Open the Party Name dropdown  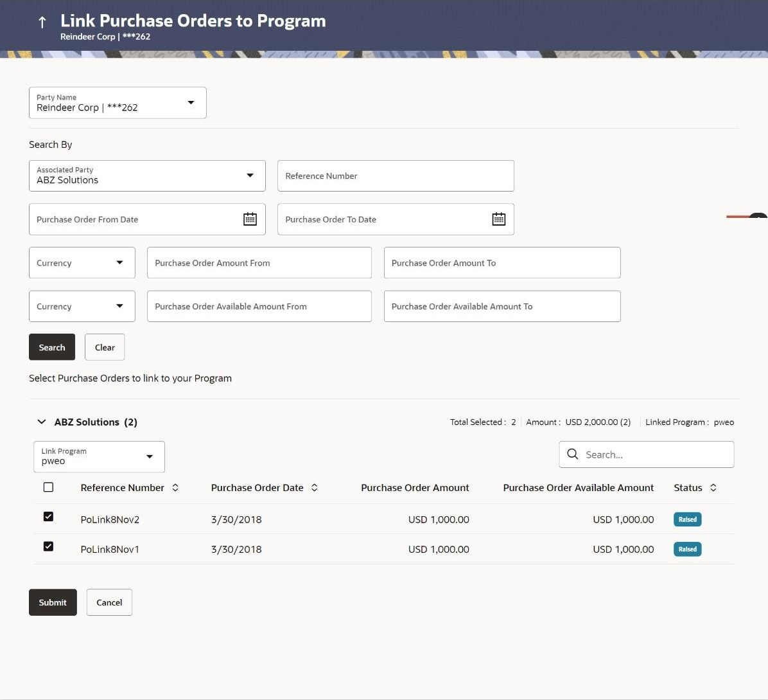point(118,103)
